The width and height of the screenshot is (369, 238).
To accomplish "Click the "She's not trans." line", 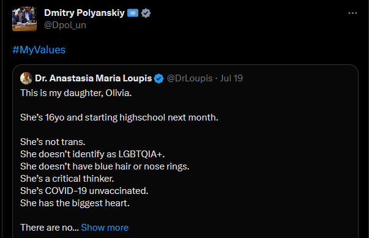I will tap(53, 142).
